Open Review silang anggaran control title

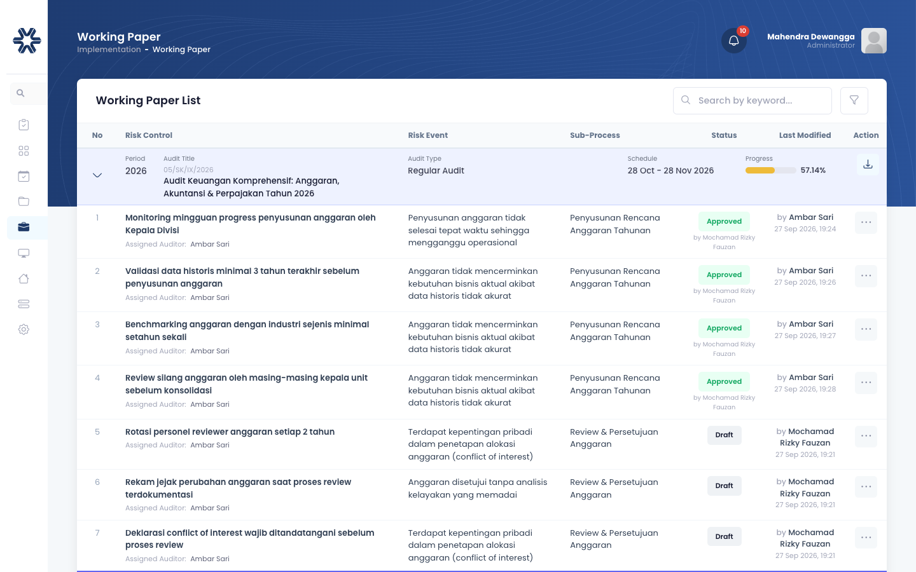click(x=246, y=384)
